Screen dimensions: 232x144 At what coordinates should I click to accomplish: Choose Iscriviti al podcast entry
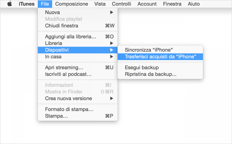click(x=78, y=74)
